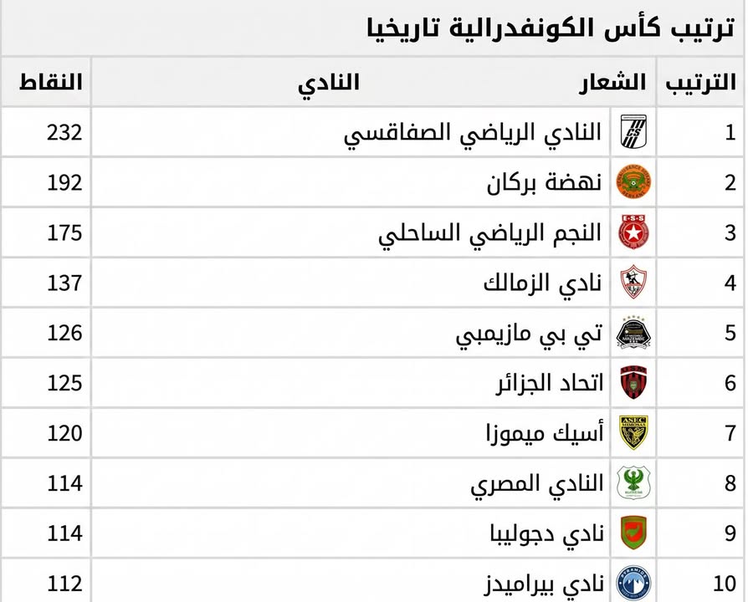Click the Al Masry green eagle logo
Image resolution: width=748 pixels, height=602 pixels.
pyautogui.click(x=633, y=482)
